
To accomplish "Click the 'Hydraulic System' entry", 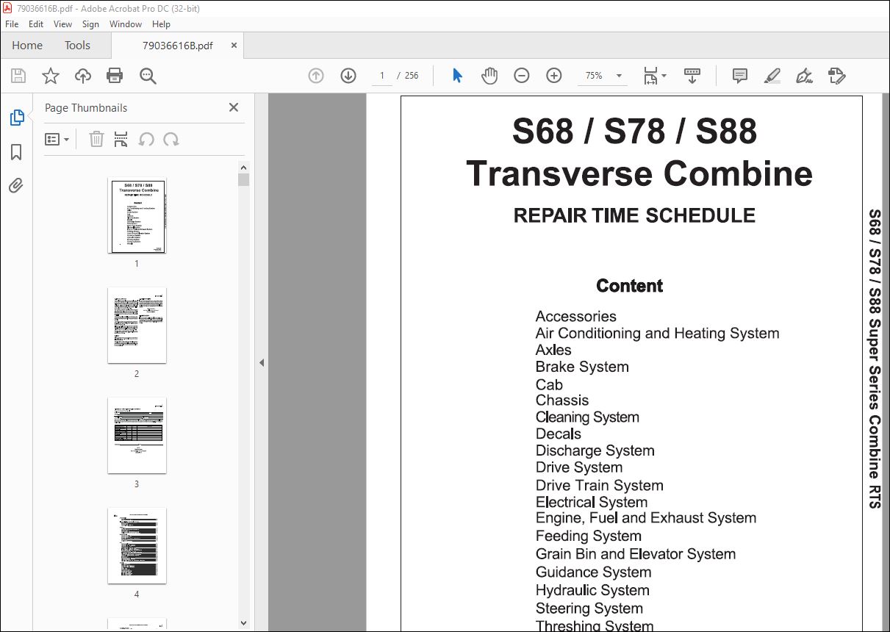I will [x=592, y=590].
